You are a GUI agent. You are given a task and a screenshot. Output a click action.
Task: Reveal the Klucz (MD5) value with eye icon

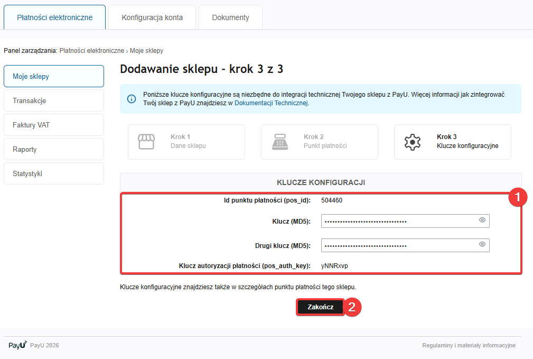pos(482,220)
